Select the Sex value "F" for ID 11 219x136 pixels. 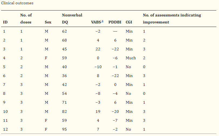pyautogui.click(x=46, y=120)
